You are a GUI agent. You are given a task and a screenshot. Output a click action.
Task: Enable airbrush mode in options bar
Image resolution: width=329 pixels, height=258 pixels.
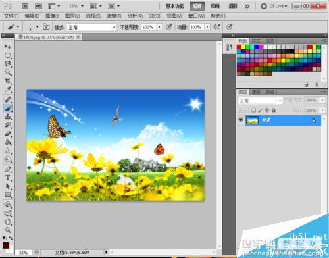[216, 27]
